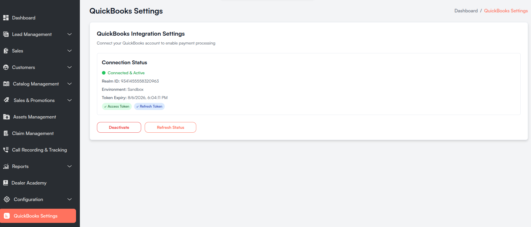Click the Catalog Management icon
This screenshot has width=531, height=227.
[x=6, y=84]
